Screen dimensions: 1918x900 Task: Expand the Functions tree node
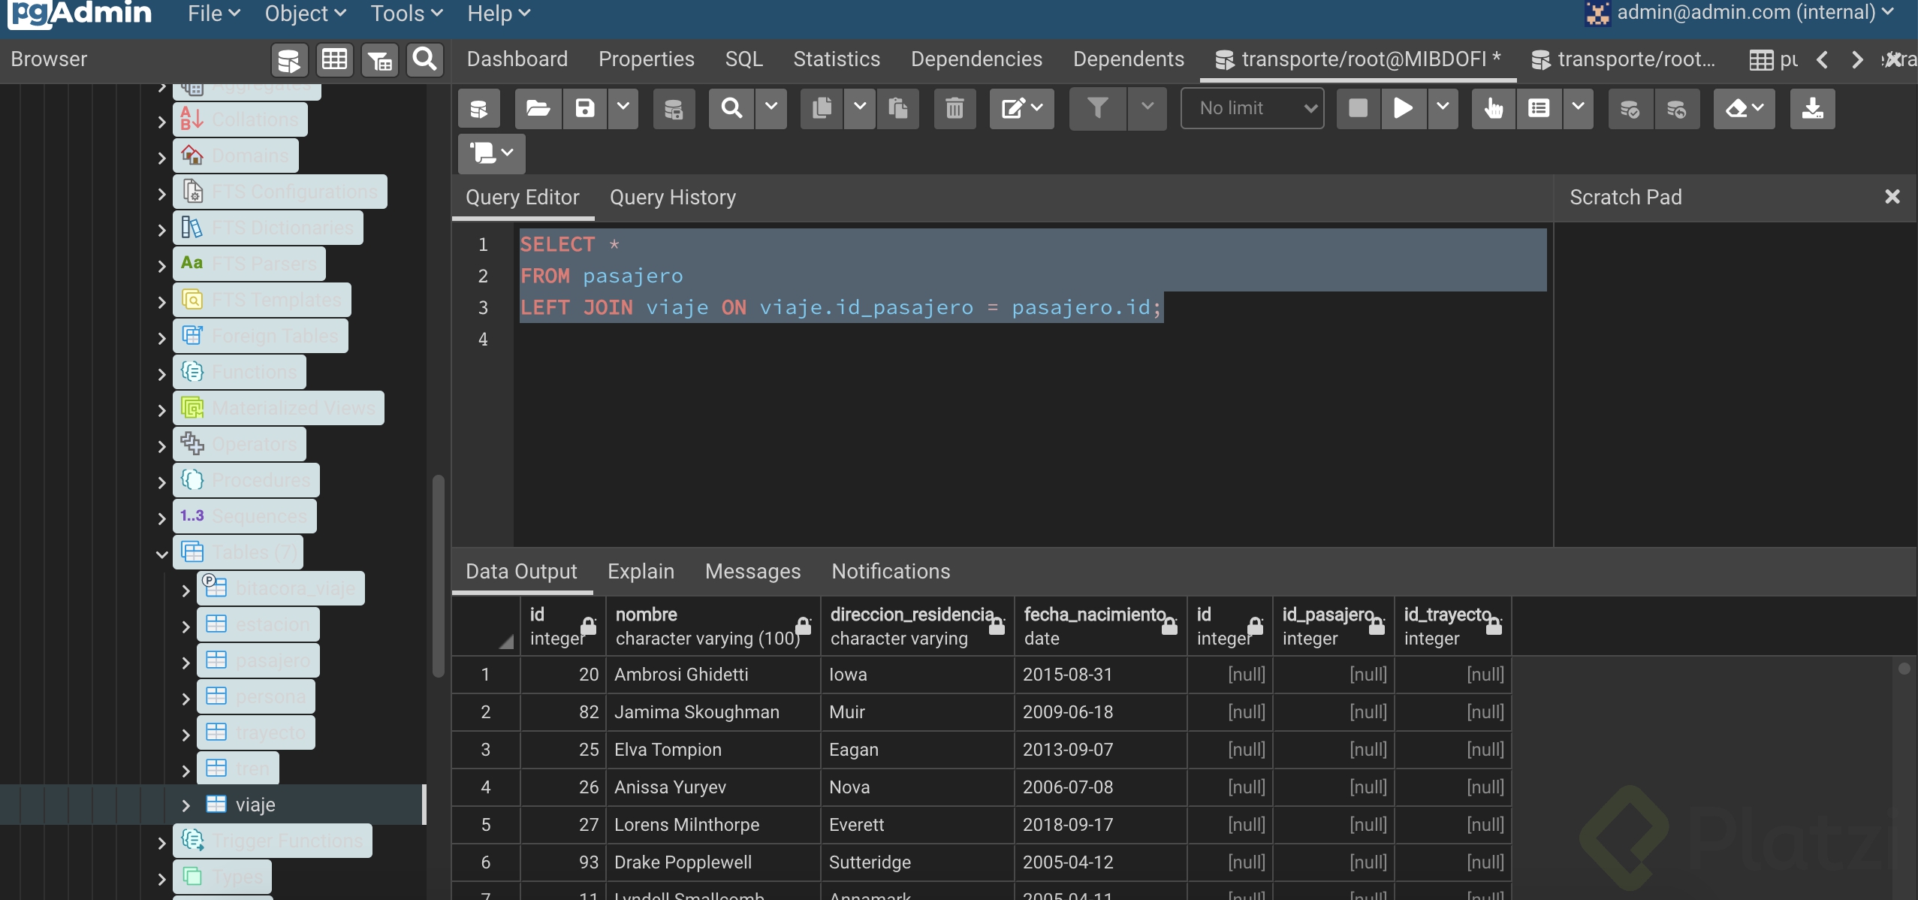[x=161, y=373]
